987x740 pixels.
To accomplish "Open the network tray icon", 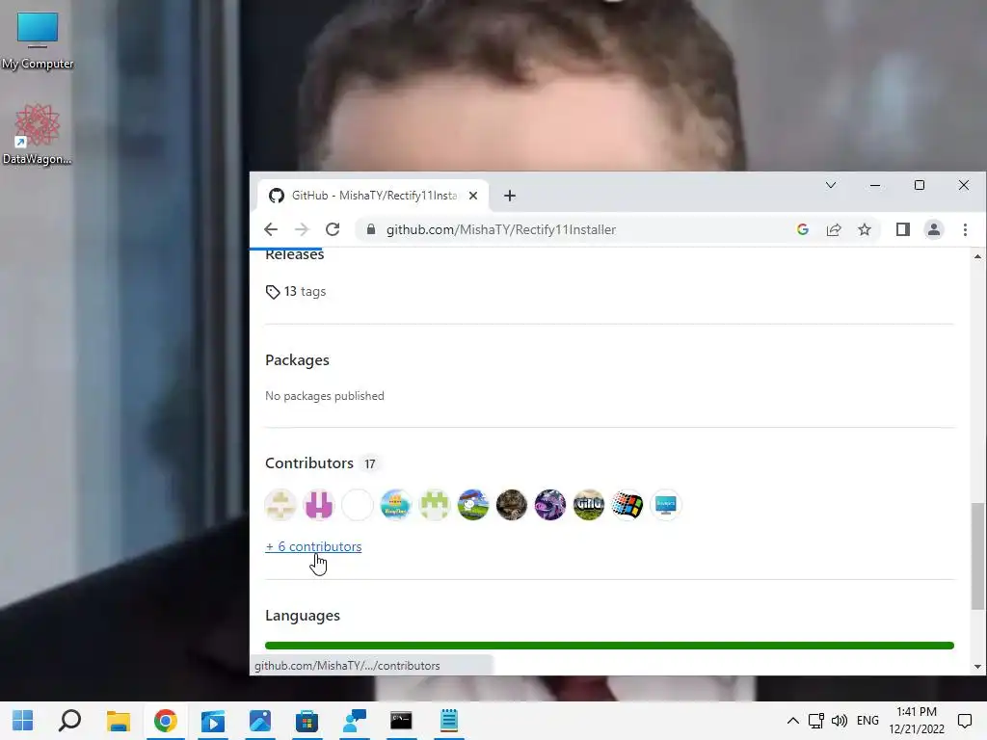I will 816,721.
